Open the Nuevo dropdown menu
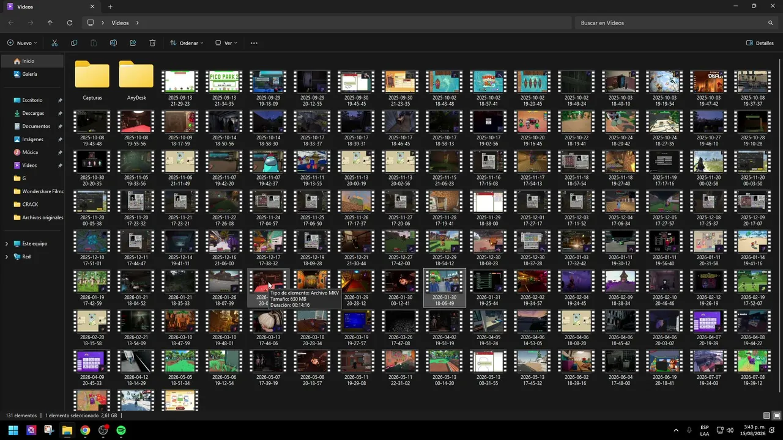 point(22,43)
